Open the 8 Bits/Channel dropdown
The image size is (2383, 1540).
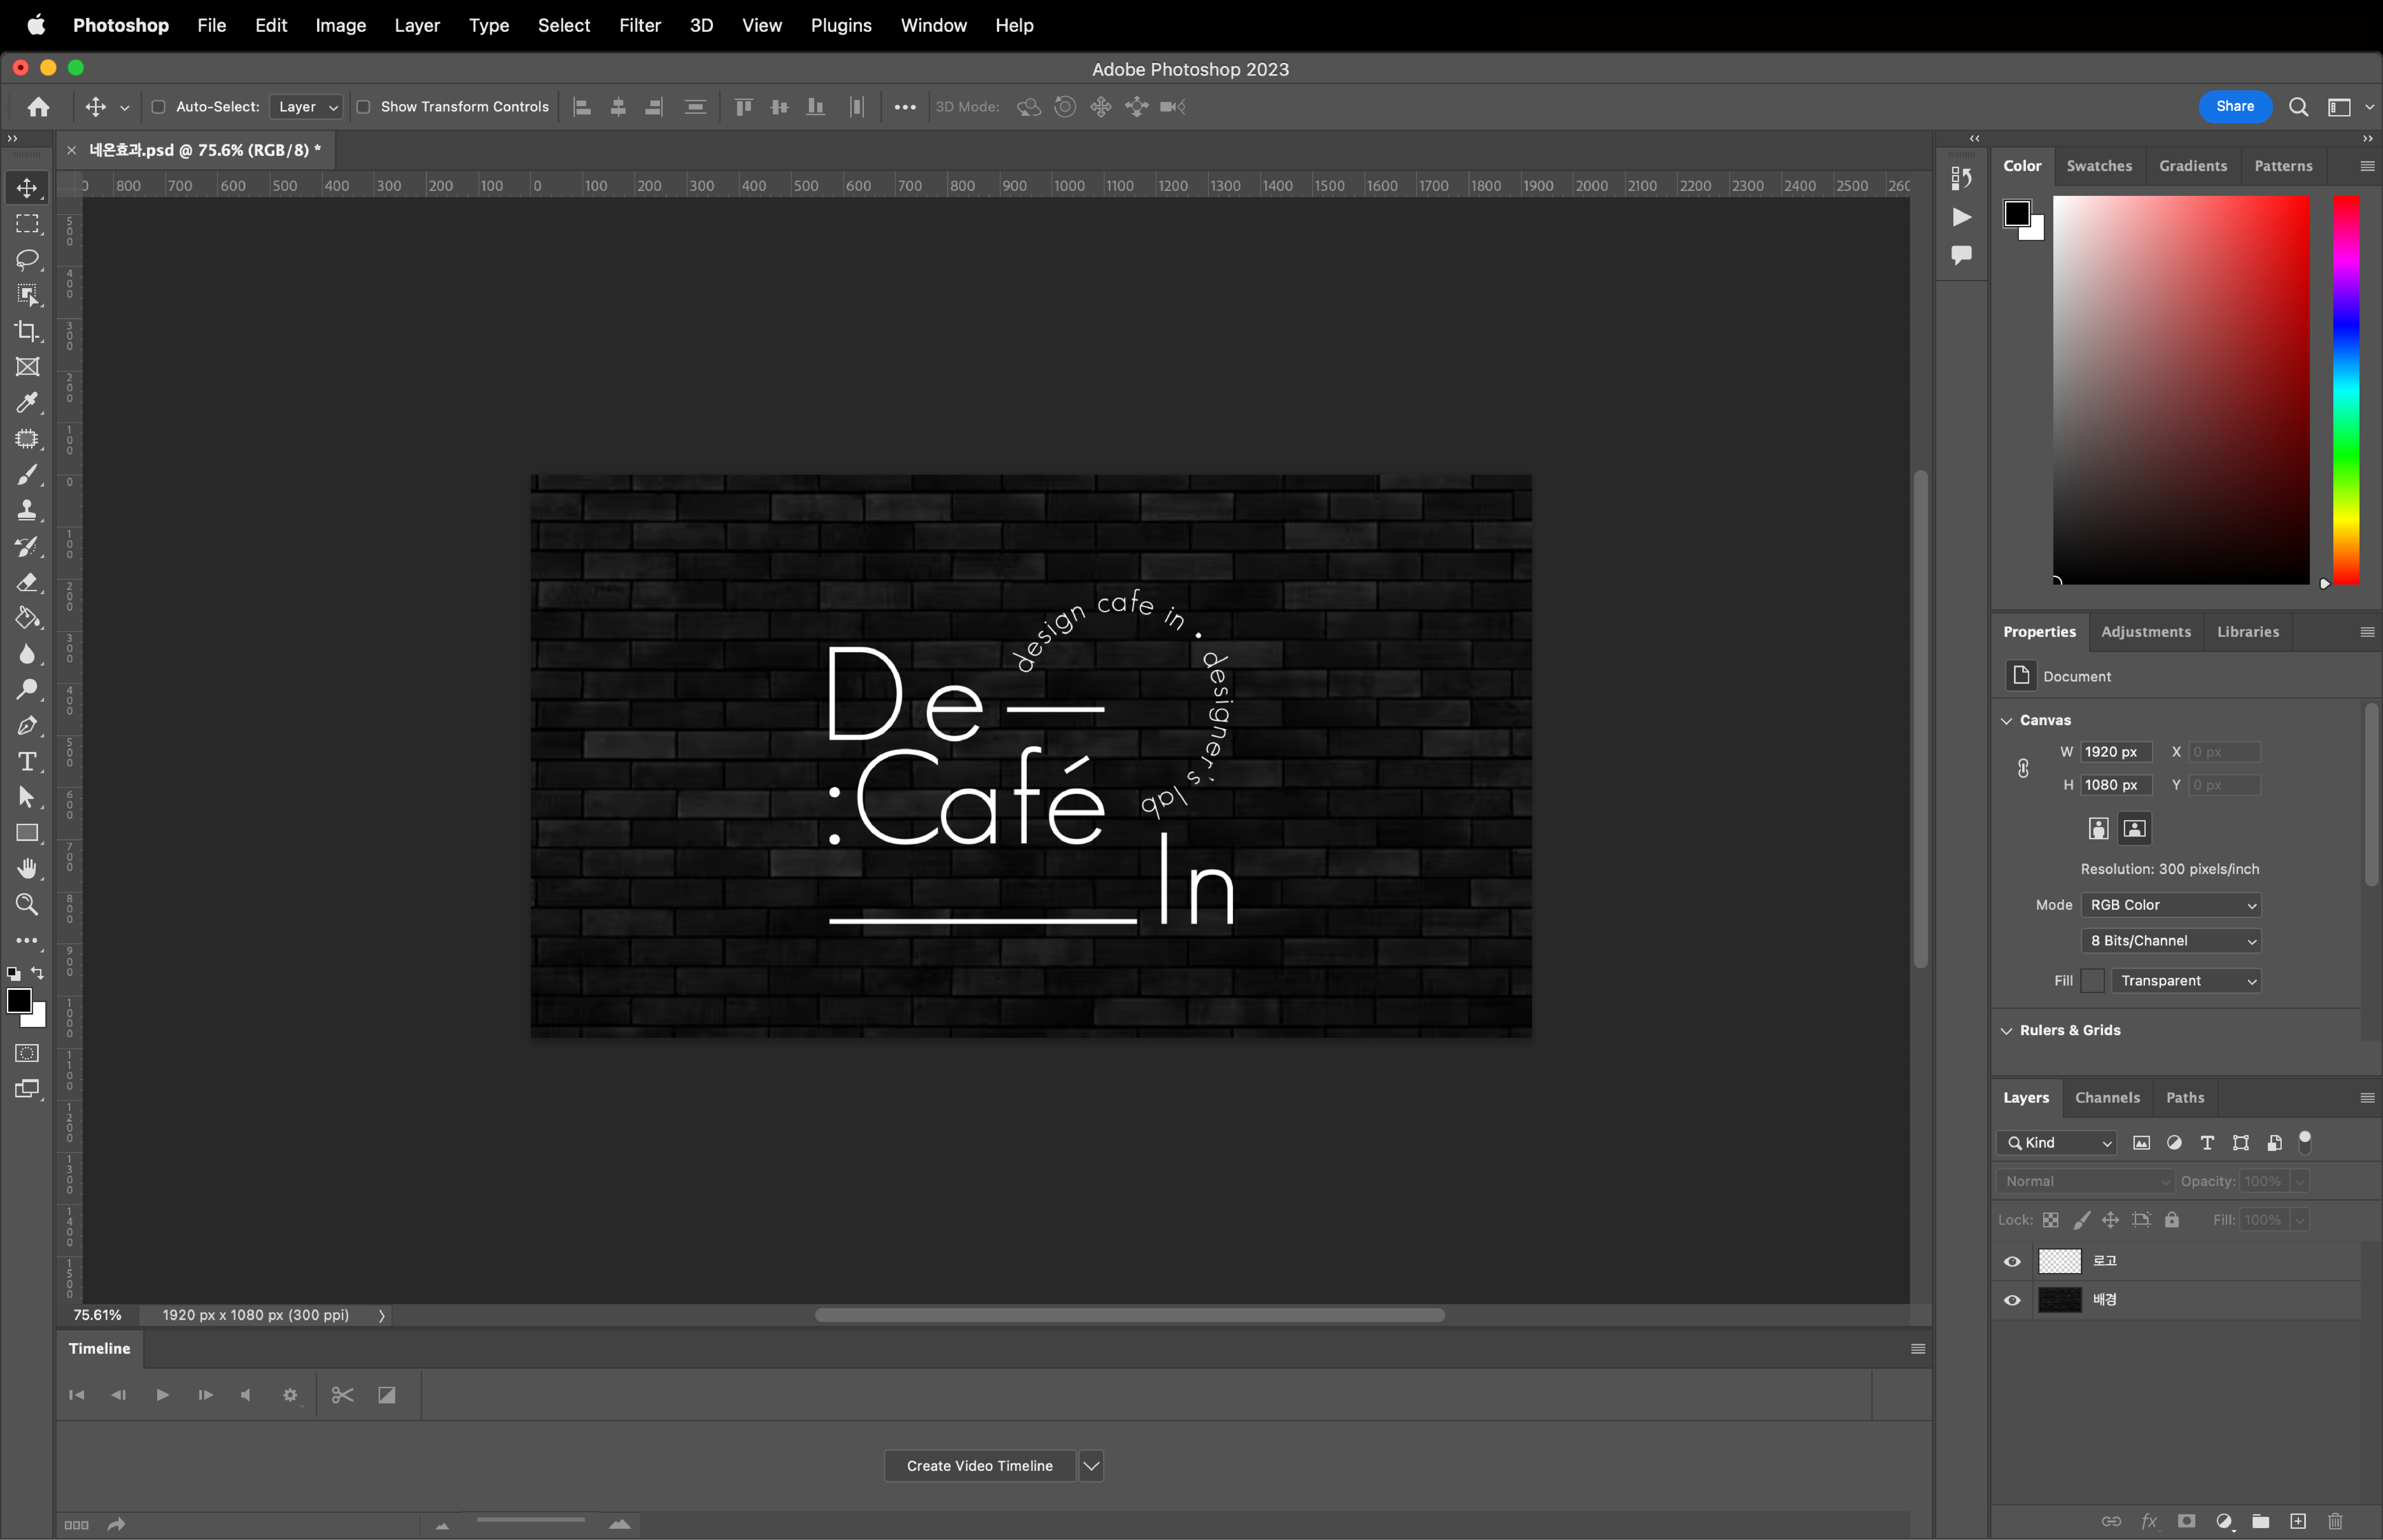(x=2171, y=941)
